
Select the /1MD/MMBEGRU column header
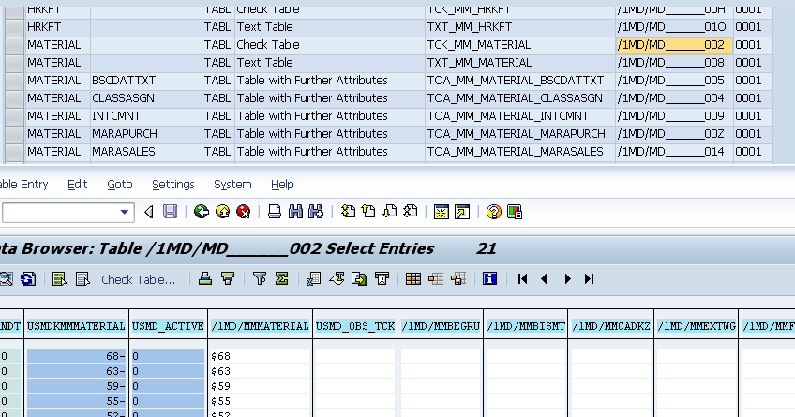441,326
